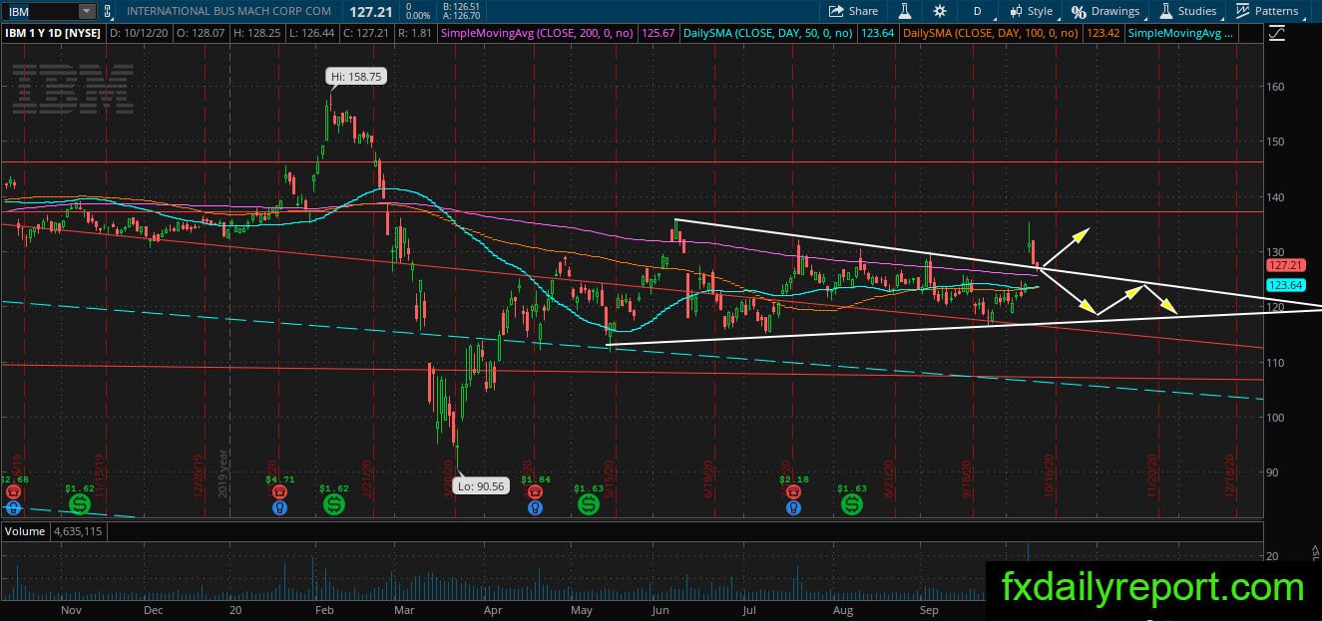Click blue conference call icon under $1.84

pyautogui.click(x=535, y=507)
